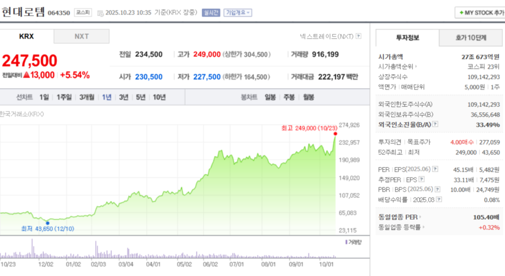The width and height of the screenshot is (505, 276).
Task: Show the 1주일 line chart
Action: pos(64,97)
